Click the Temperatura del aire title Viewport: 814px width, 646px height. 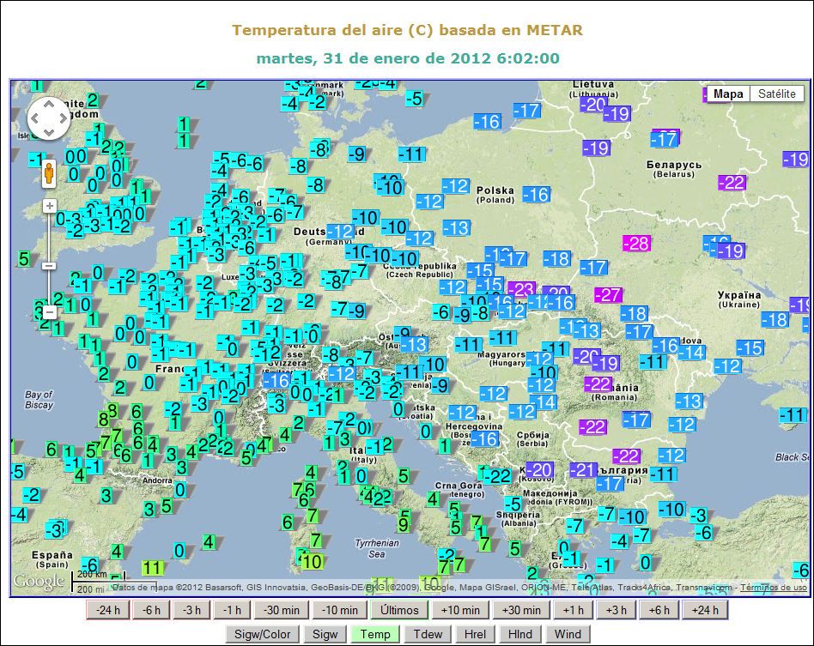pyautogui.click(x=408, y=30)
